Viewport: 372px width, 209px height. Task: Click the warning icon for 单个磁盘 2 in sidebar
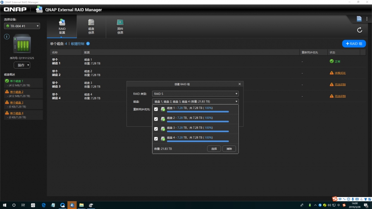7,92
